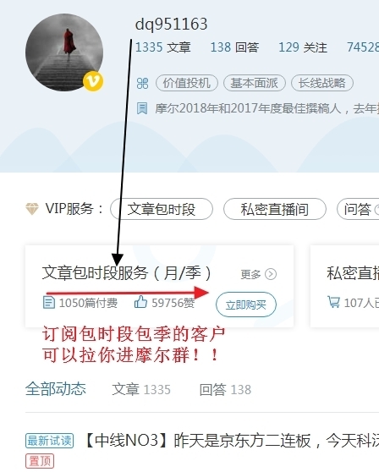Click the VIP diamond icon
The height and width of the screenshot is (472, 379).
point(32,209)
